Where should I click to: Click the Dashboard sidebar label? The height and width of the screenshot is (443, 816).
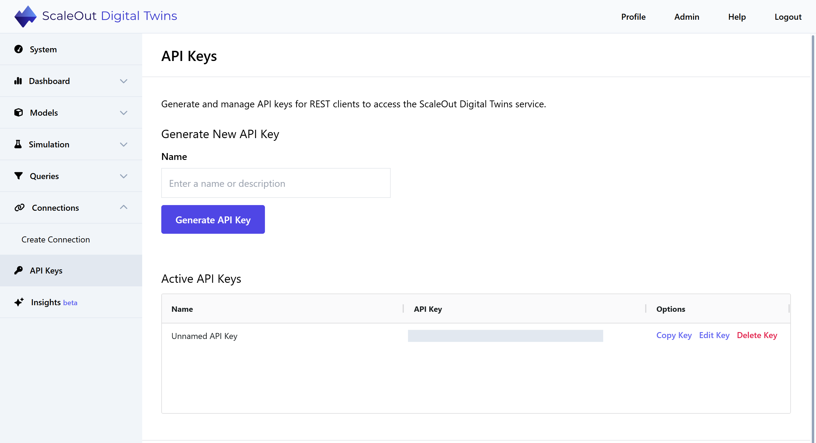pyautogui.click(x=49, y=81)
